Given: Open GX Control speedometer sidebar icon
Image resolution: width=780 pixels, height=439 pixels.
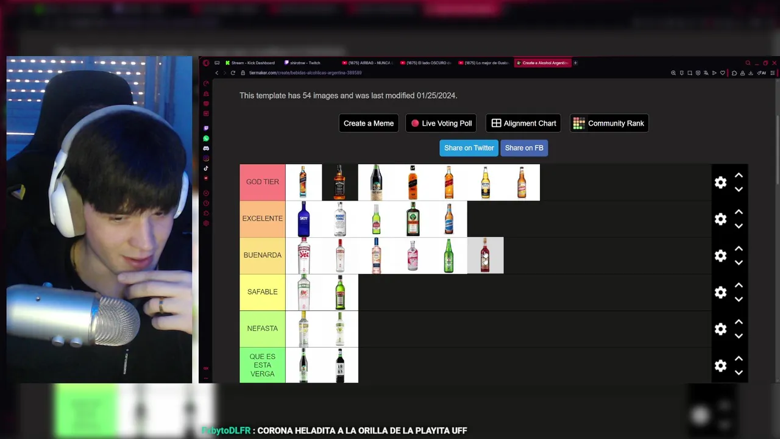Looking at the screenshot, I should (206, 84).
